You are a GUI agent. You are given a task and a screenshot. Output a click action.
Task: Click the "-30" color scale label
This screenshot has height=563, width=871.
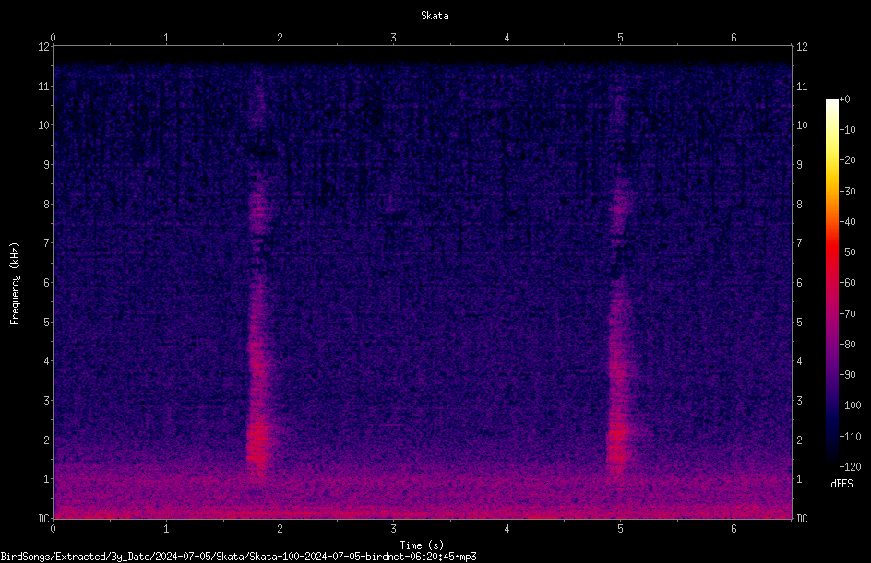[847, 192]
